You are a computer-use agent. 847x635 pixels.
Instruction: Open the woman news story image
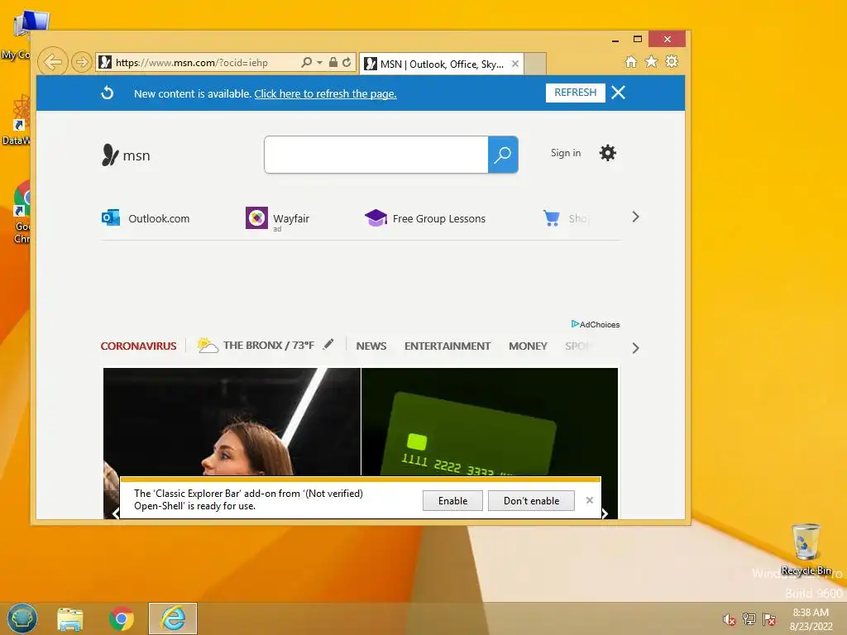coord(232,422)
